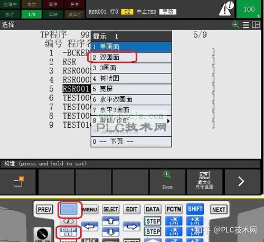The image size is (264, 242).
Task: Click the exit softkey with orange X icon
Action: (x=17, y=182)
